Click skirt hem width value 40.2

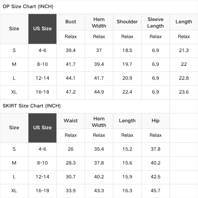99,177
